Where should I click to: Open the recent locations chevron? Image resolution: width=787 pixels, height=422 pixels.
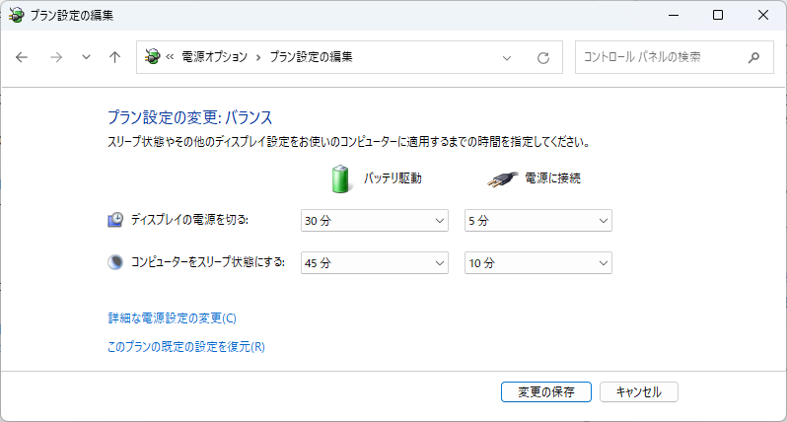coord(87,57)
